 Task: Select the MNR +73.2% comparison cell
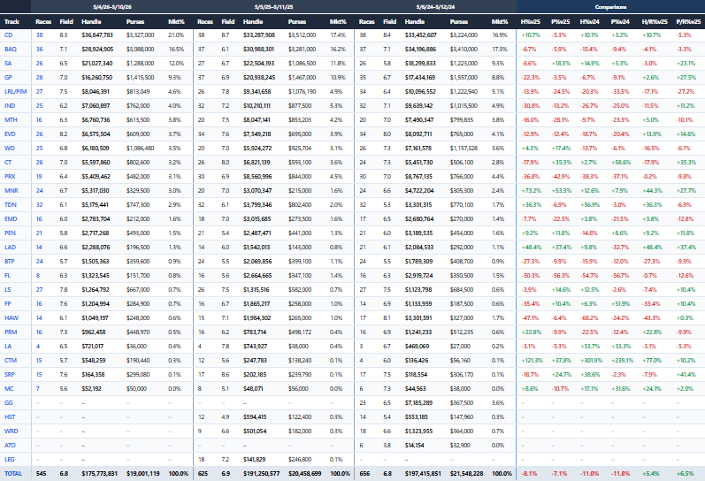point(531,191)
